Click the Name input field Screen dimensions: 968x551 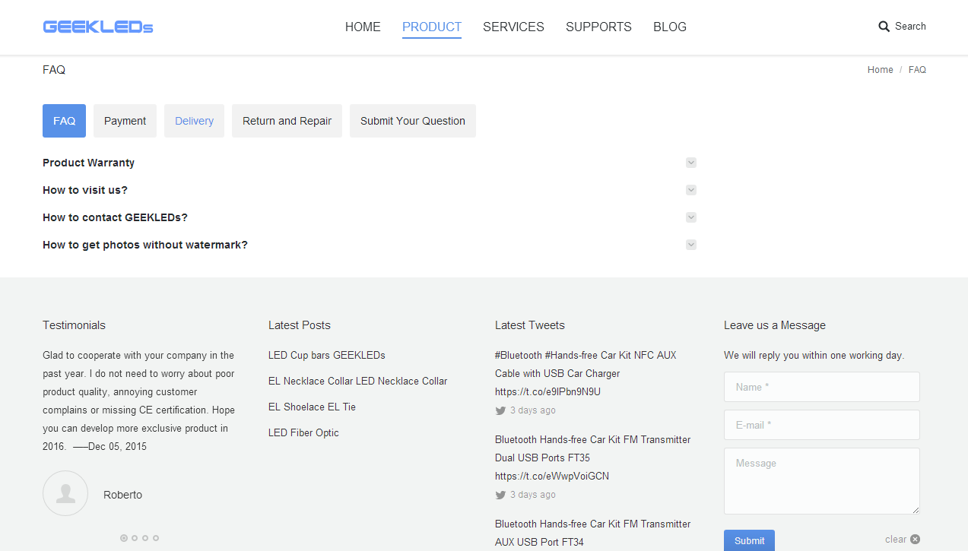pos(821,387)
